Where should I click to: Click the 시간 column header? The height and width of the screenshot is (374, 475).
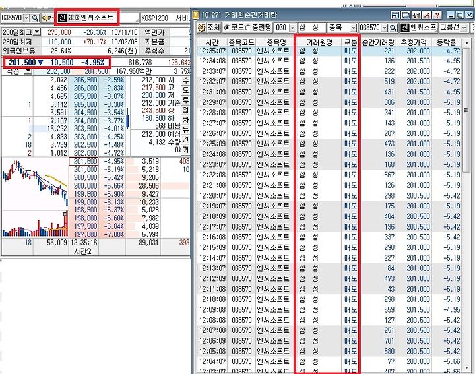click(212, 42)
